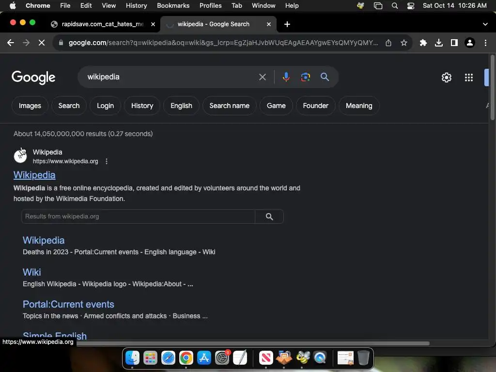Open the Extensions puzzle icon

[x=423, y=43]
